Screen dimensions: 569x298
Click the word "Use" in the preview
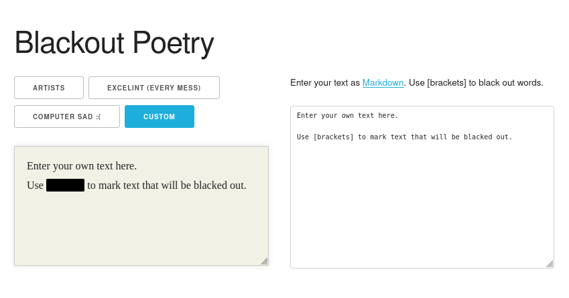coord(35,185)
